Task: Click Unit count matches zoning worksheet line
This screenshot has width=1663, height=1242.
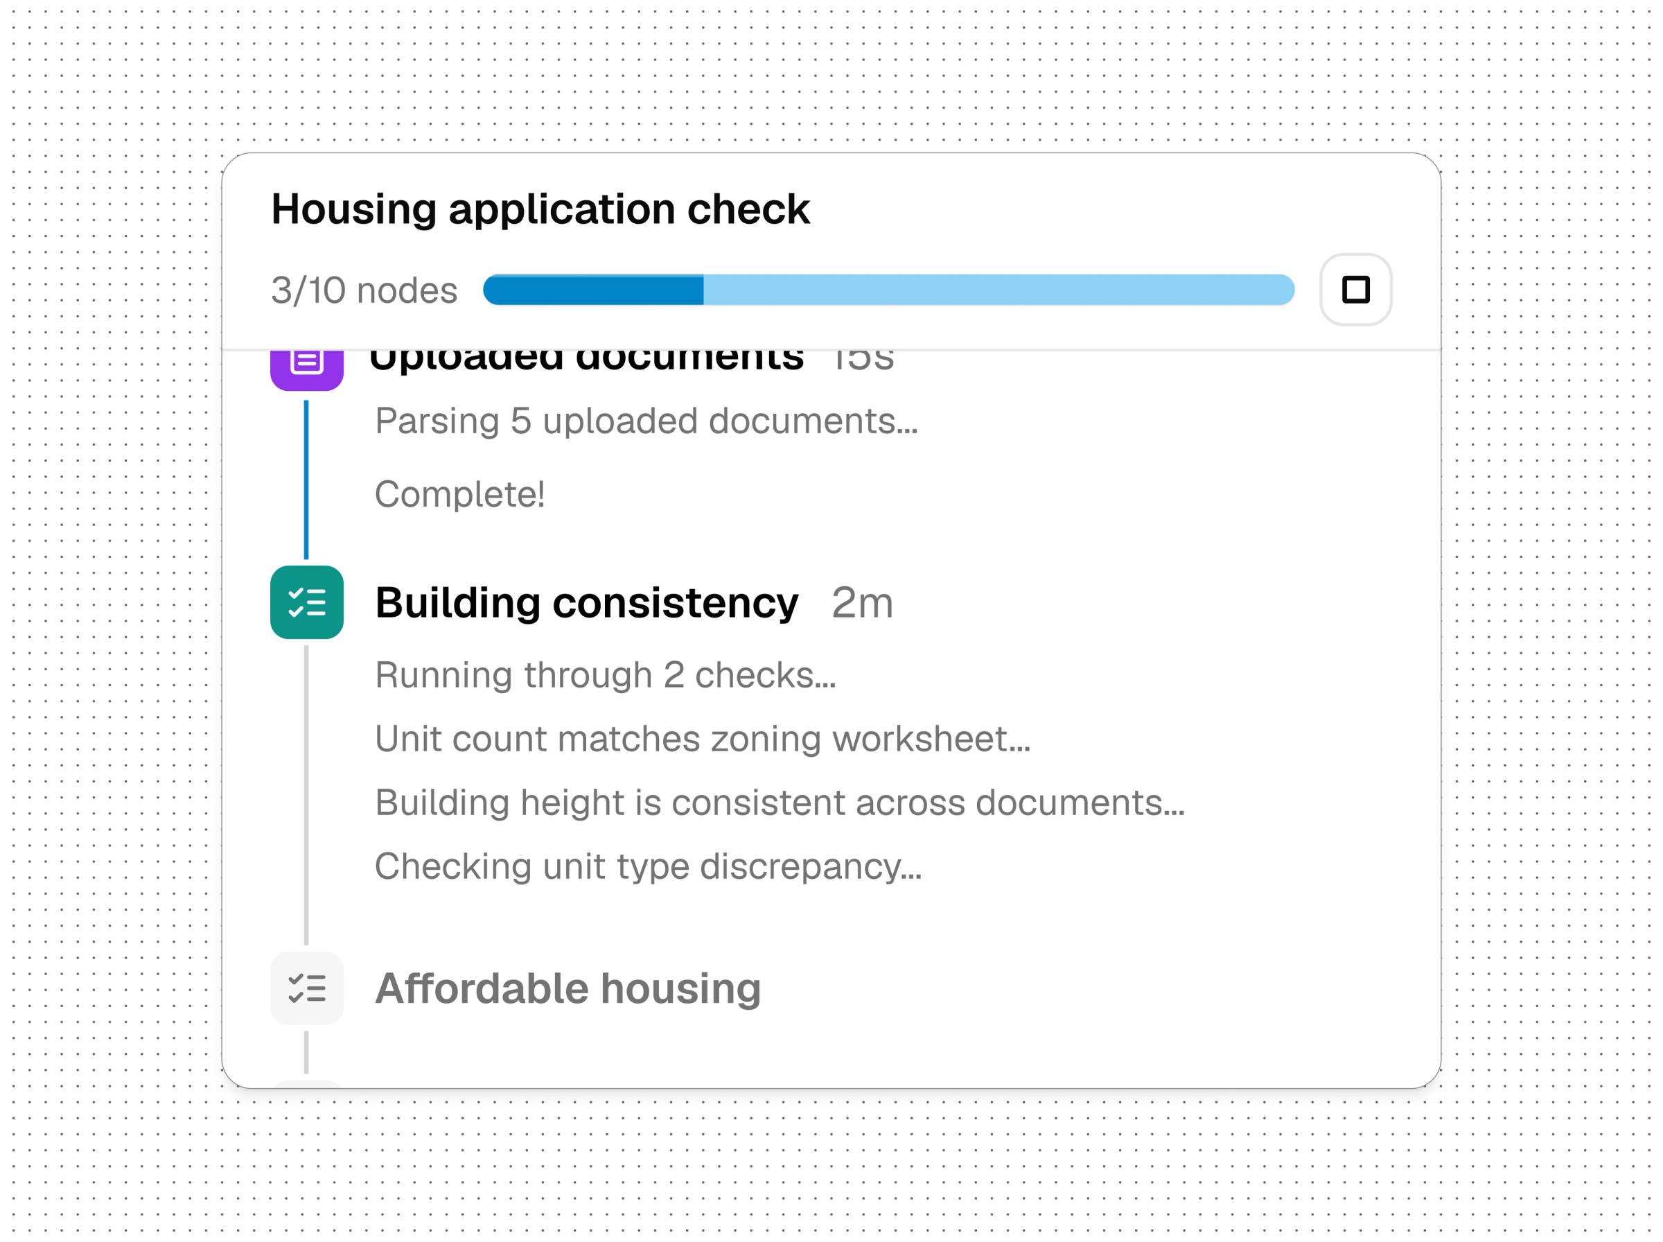Action: [x=703, y=738]
